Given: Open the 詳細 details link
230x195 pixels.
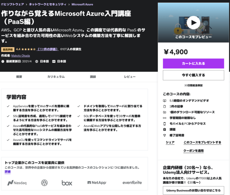Looking at the screenshot, I should (x=8, y=171).
